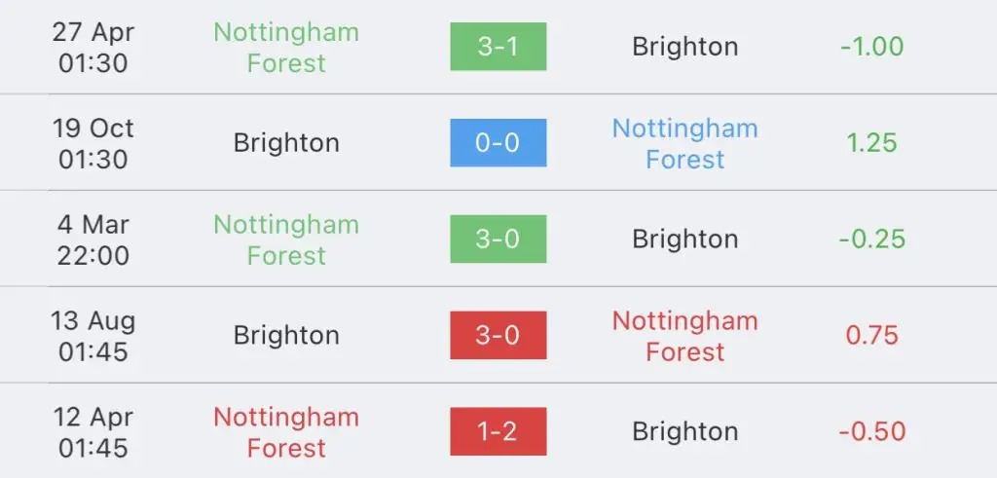This screenshot has height=478, width=997.
Task: Select green Nottingham Forest in 4 Mar row
Action: pyautogui.click(x=286, y=239)
